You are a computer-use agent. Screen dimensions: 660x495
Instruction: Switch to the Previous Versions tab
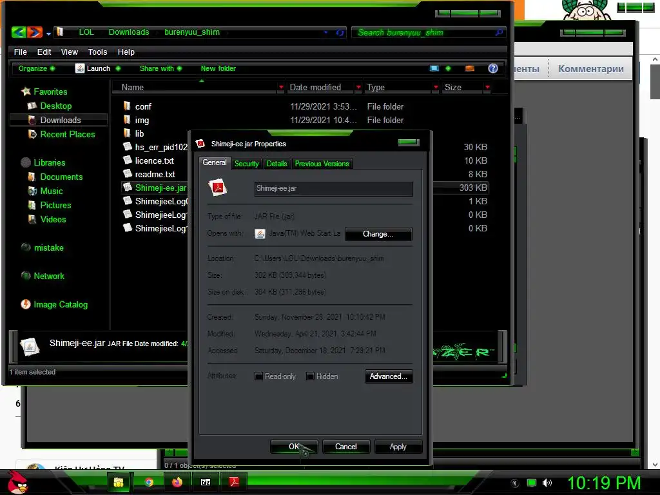click(322, 164)
